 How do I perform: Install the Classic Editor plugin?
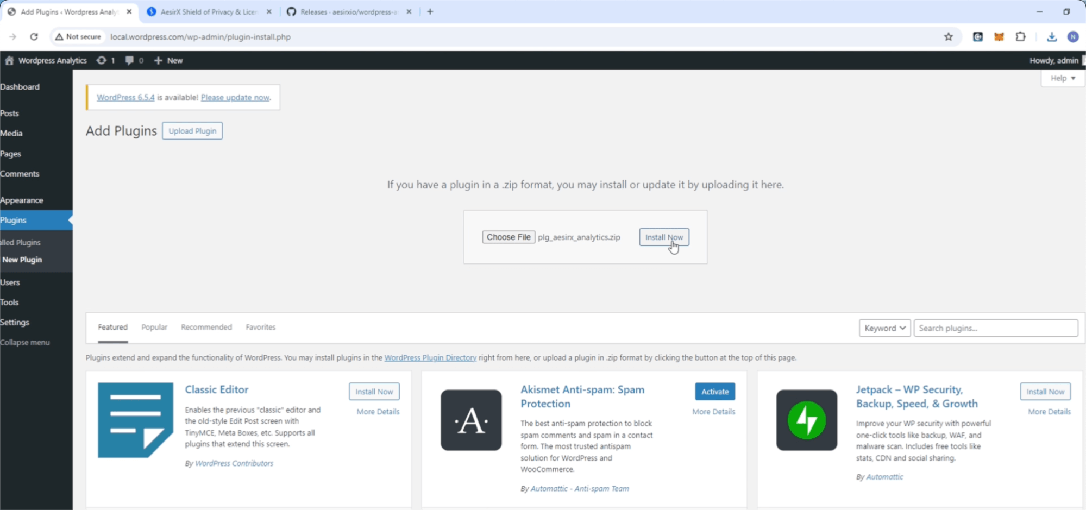coord(374,392)
